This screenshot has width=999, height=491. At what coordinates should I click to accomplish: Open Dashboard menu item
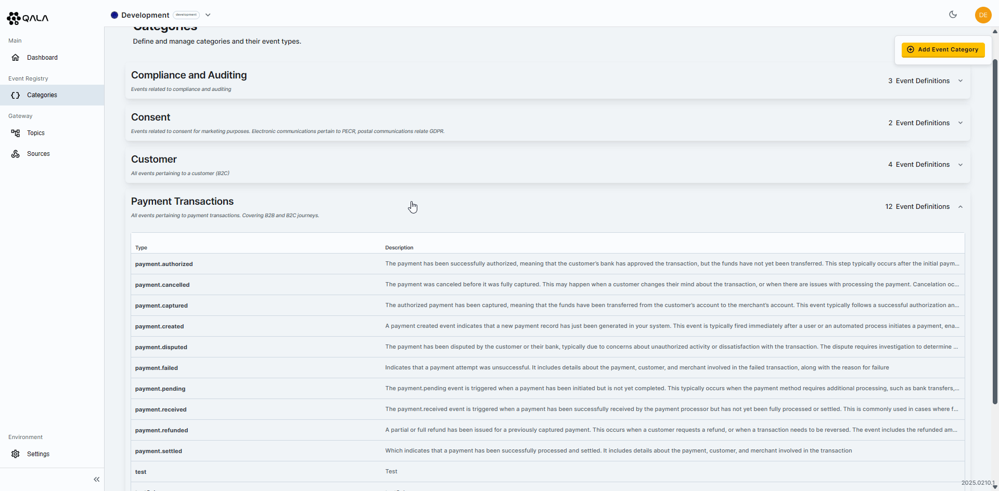tap(52, 58)
